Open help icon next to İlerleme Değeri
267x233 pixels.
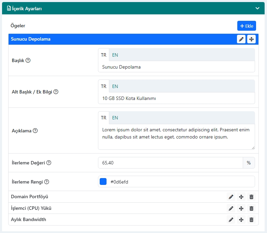click(x=49, y=163)
